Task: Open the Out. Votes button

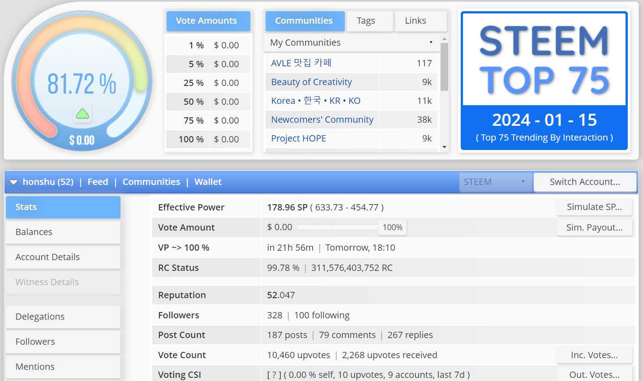Action: (594, 375)
